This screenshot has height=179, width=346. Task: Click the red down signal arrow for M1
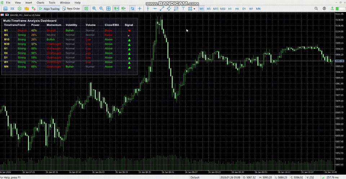tap(129, 31)
